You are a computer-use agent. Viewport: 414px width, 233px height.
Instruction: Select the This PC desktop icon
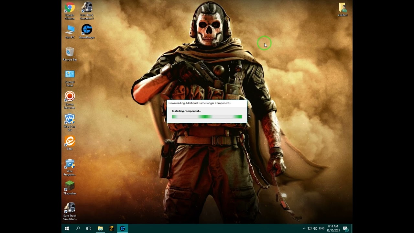click(70, 31)
